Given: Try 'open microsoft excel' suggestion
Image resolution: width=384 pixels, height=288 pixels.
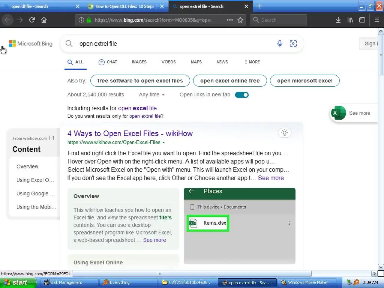Looking at the screenshot, I should pos(304,81).
